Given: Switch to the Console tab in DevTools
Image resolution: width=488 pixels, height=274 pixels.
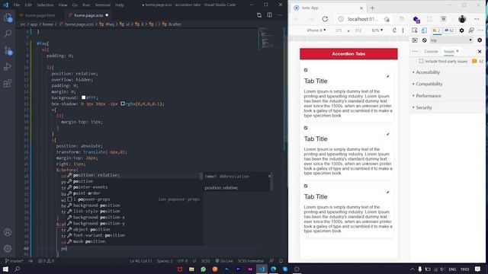Looking at the screenshot, I should pos(431,51).
